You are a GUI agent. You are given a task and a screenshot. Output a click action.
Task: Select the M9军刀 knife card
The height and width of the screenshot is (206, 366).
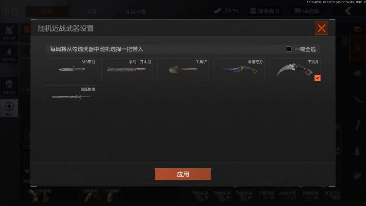click(x=72, y=69)
